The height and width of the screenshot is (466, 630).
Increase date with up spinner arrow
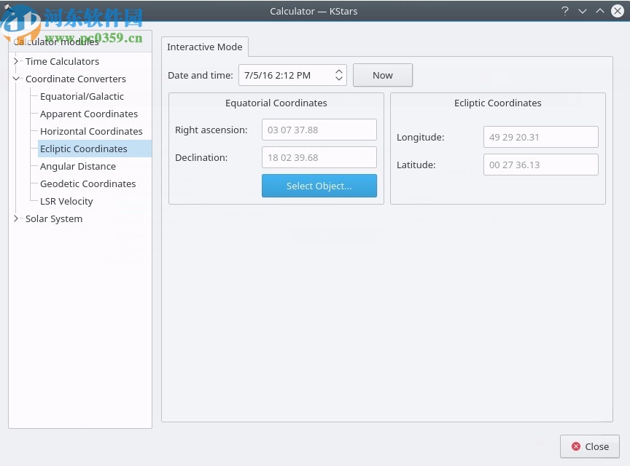click(339, 71)
